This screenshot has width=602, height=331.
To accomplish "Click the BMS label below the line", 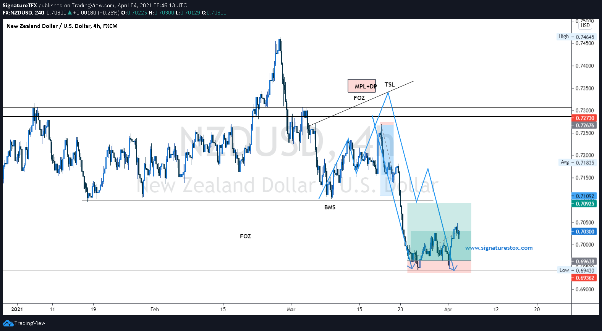I will coord(330,207).
